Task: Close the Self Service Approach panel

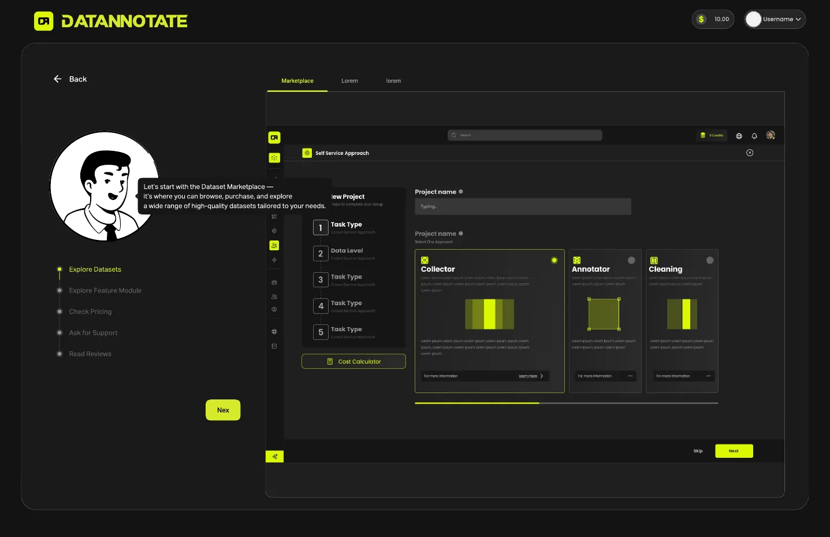Action: 750,153
